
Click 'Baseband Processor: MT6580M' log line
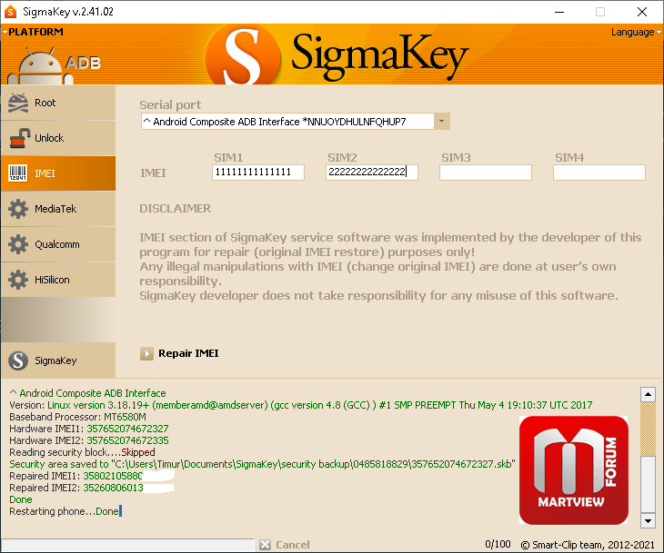78,417
